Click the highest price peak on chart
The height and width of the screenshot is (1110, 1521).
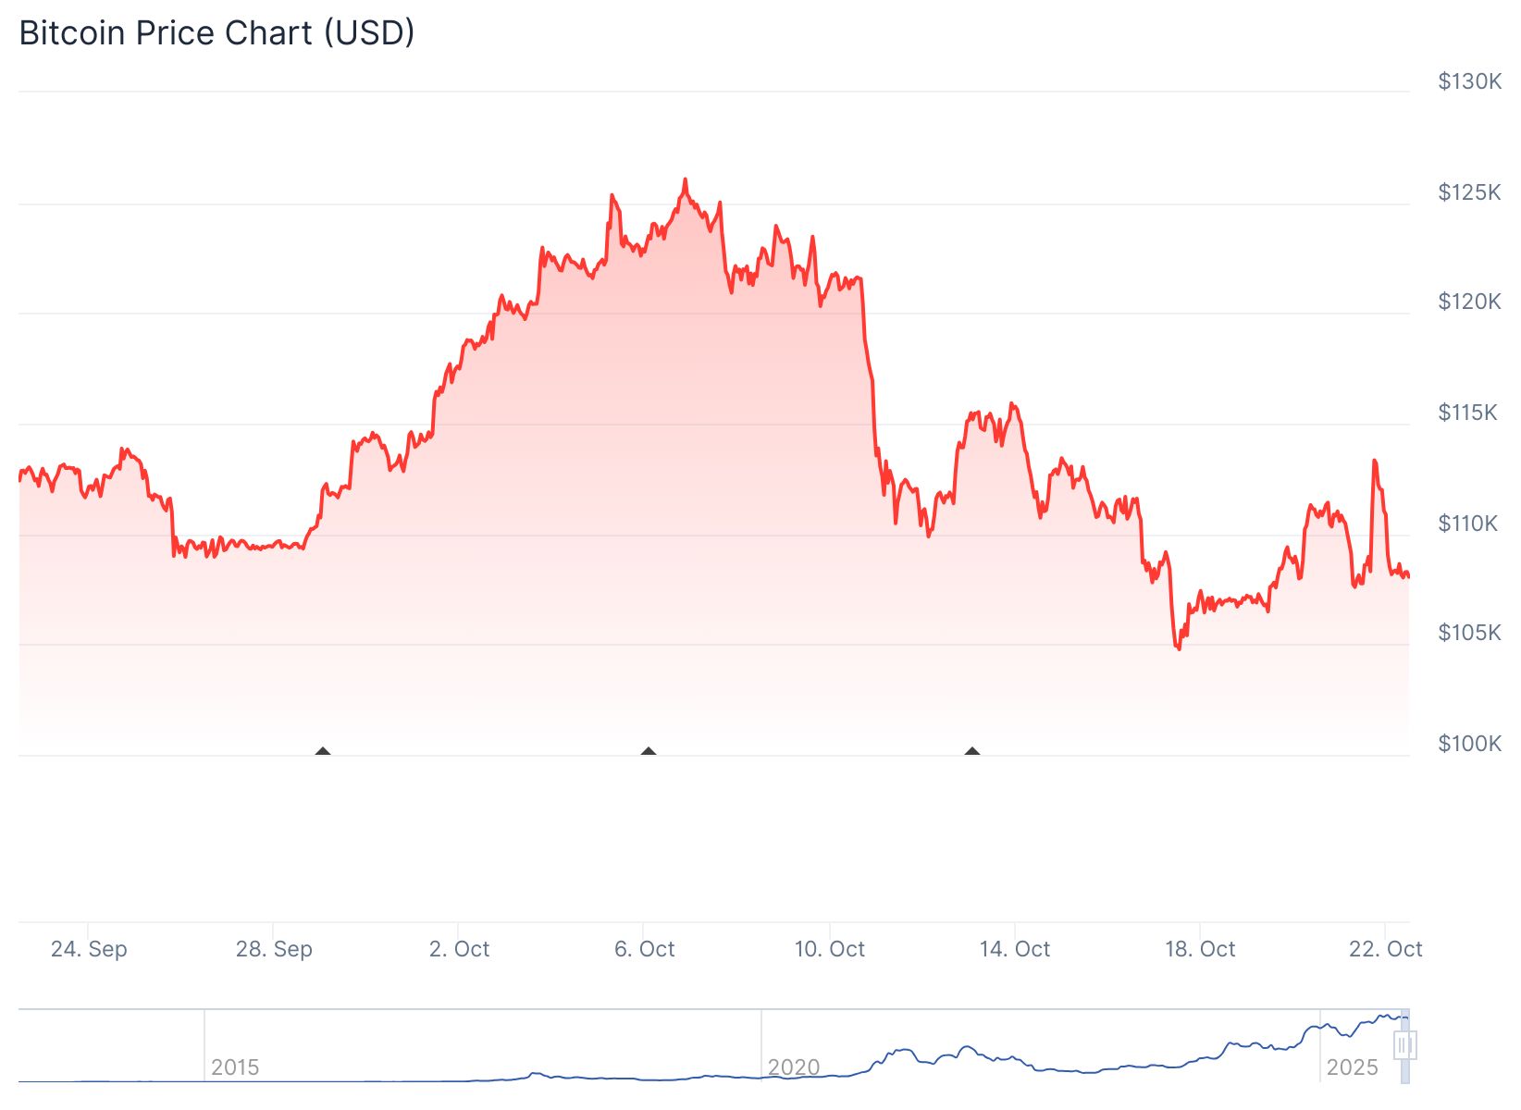686,179
